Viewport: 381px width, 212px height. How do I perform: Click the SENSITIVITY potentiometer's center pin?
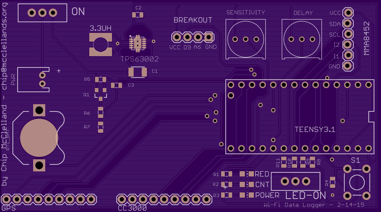coord(245,39)
